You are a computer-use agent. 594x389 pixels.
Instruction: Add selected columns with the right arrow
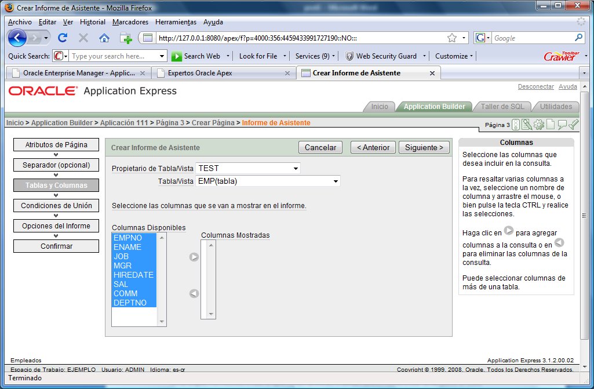point(194,257)
